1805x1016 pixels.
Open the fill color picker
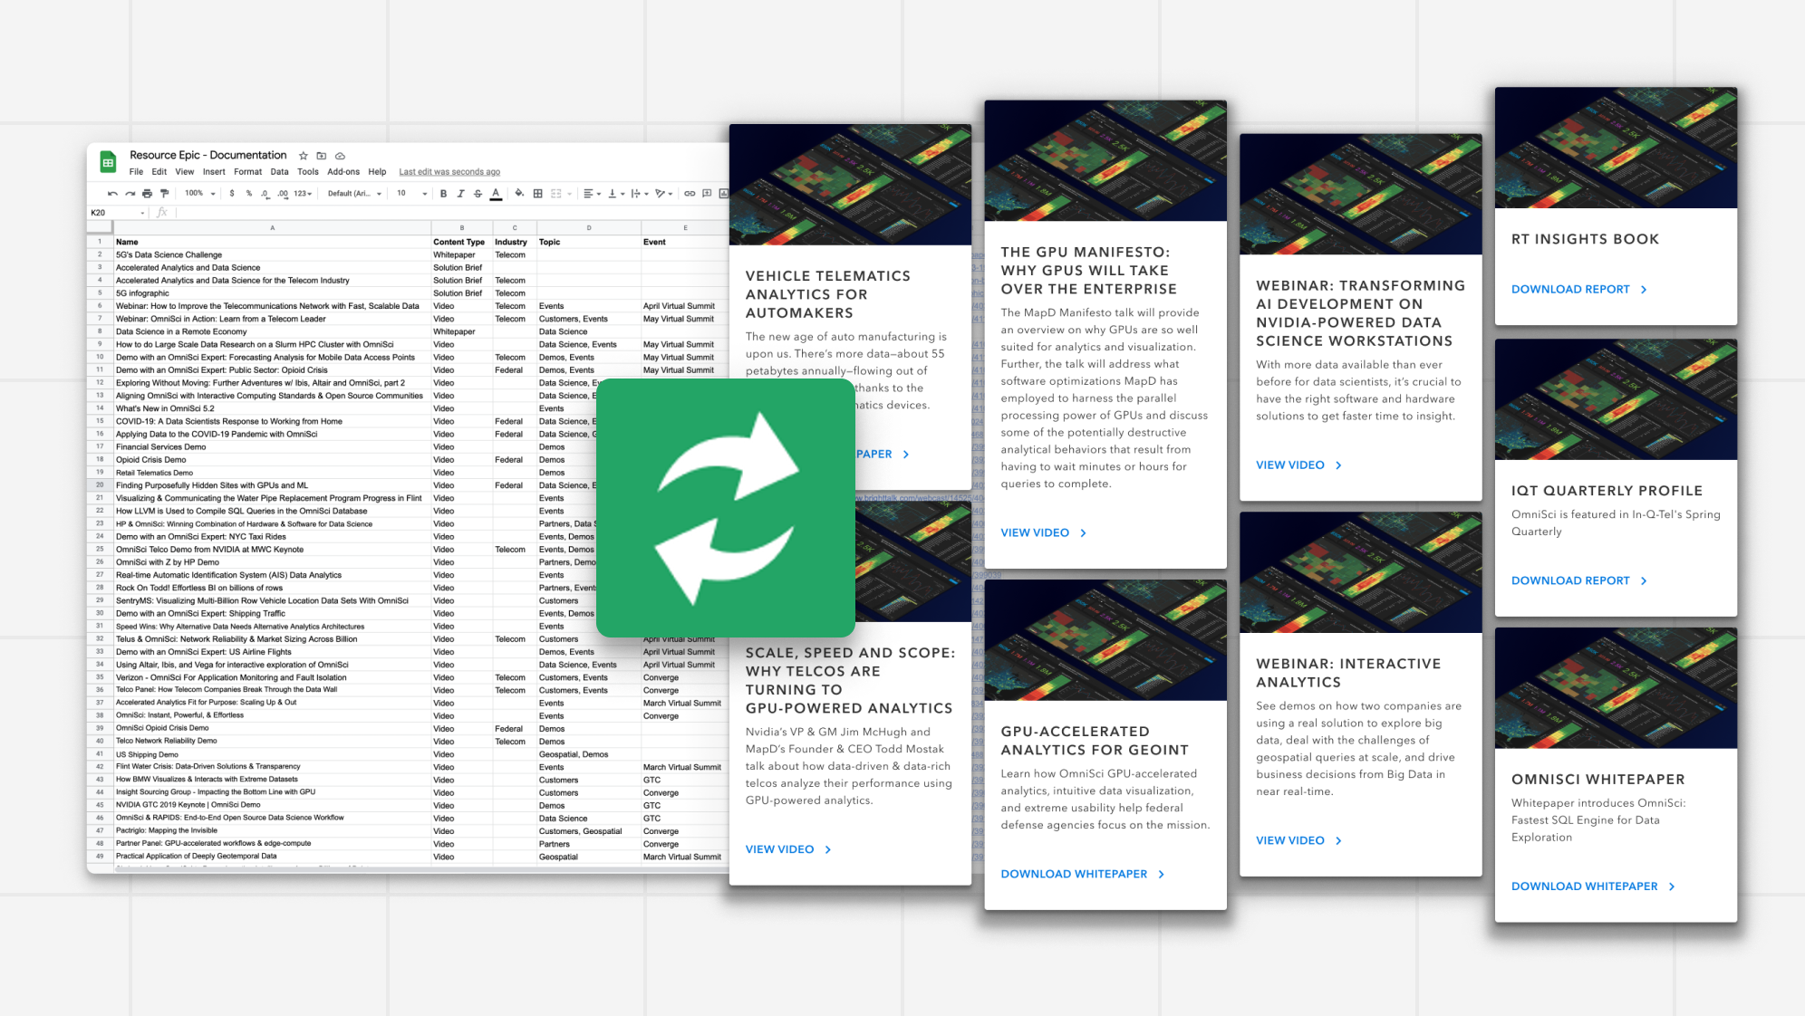tap(519, 193)
